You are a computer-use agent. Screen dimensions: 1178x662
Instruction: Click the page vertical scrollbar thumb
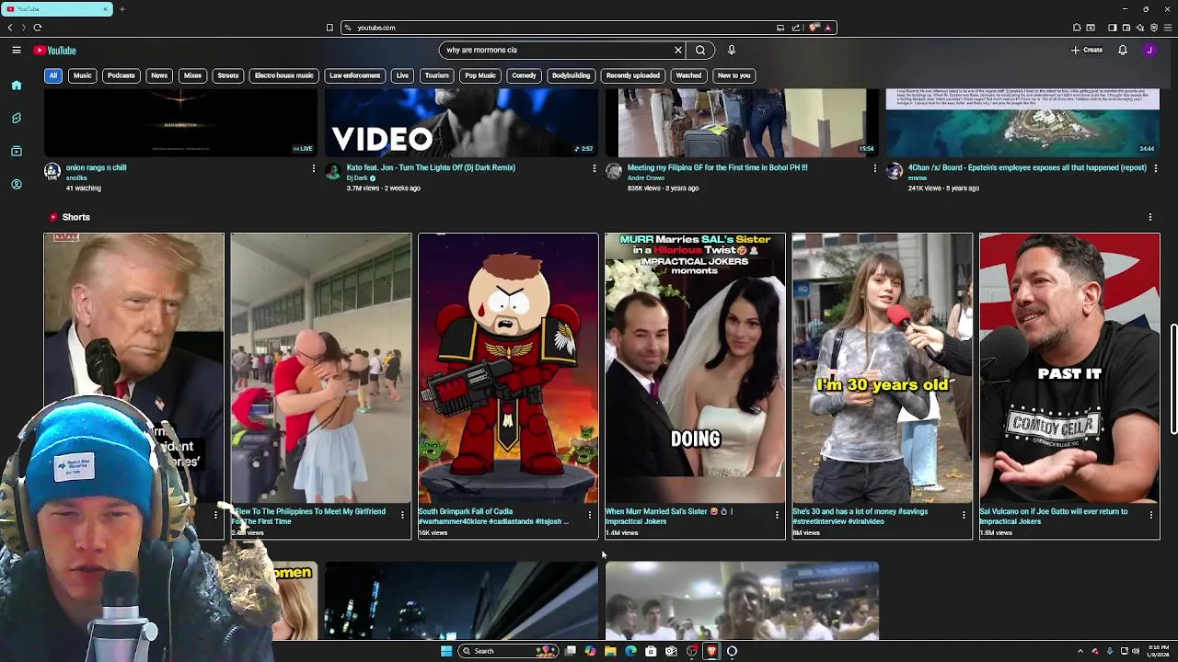(x=1173, y=379)
